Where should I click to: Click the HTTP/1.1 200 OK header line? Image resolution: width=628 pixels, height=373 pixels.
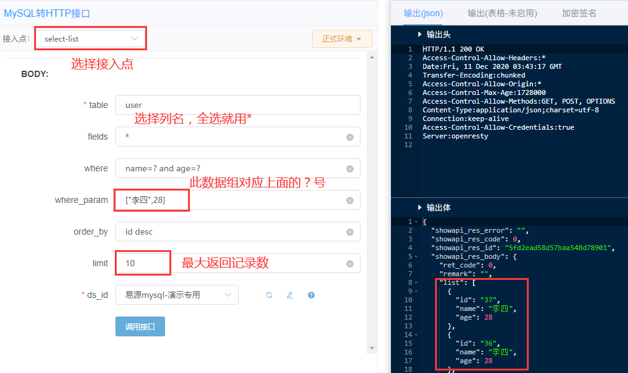coord(454,49)
